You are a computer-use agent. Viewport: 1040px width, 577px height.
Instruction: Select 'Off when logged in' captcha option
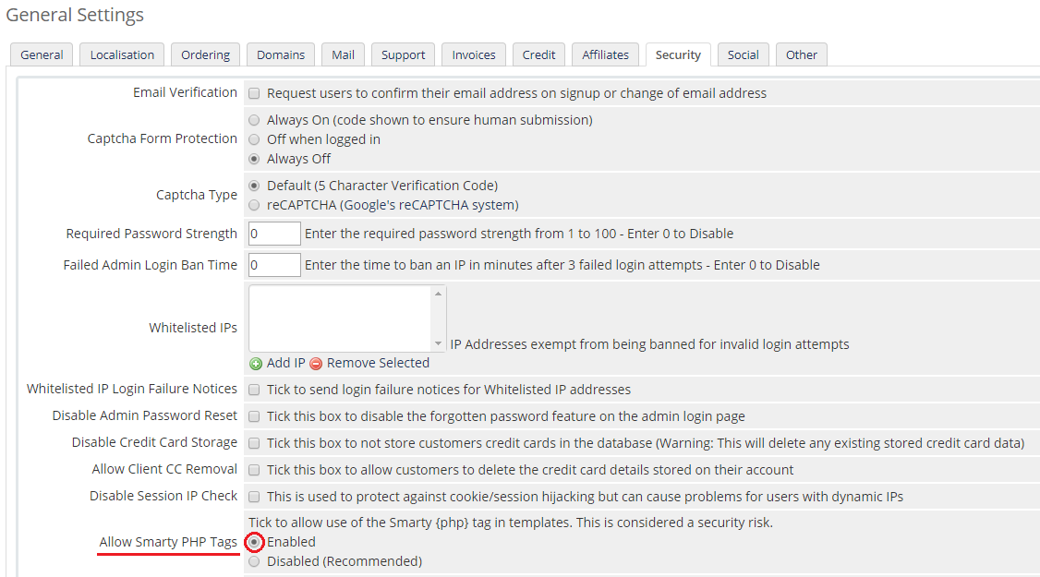point(254,139)
